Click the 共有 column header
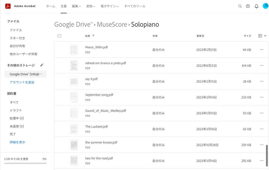 [x=155, y=36]
